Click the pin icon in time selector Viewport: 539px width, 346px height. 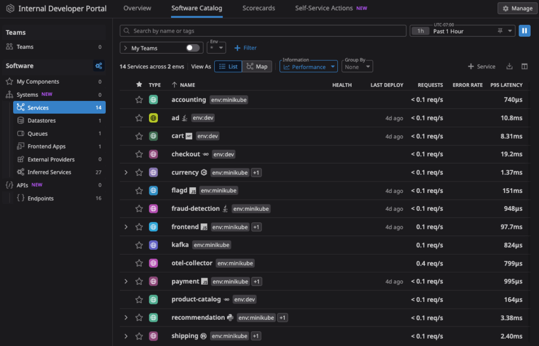pos(499,31)
